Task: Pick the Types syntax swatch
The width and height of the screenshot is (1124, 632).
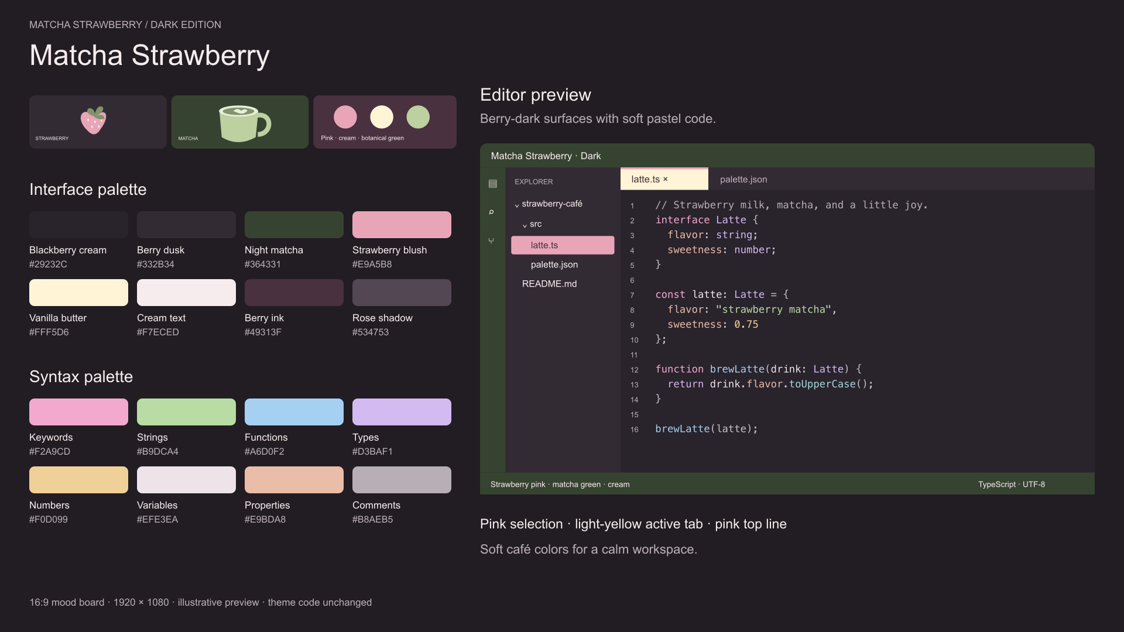Action: point(402,412)
